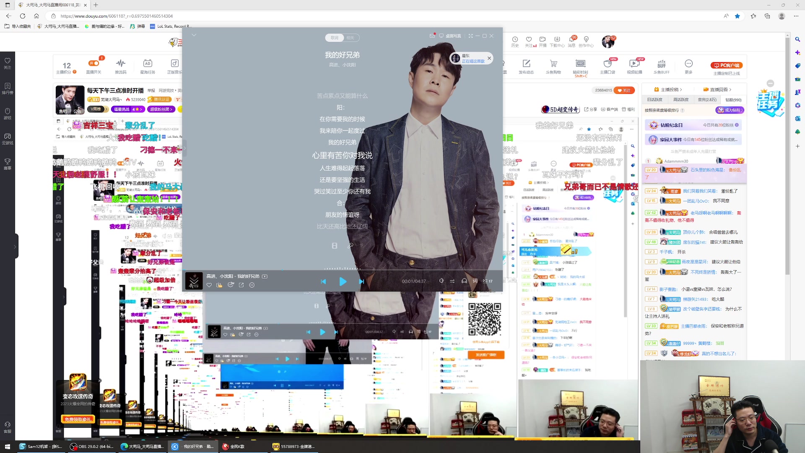Viewport: 805px width, 453px height.
Task: Open OBS 29.0.2 from the taskbar
Action: click(x=92, y=447)
